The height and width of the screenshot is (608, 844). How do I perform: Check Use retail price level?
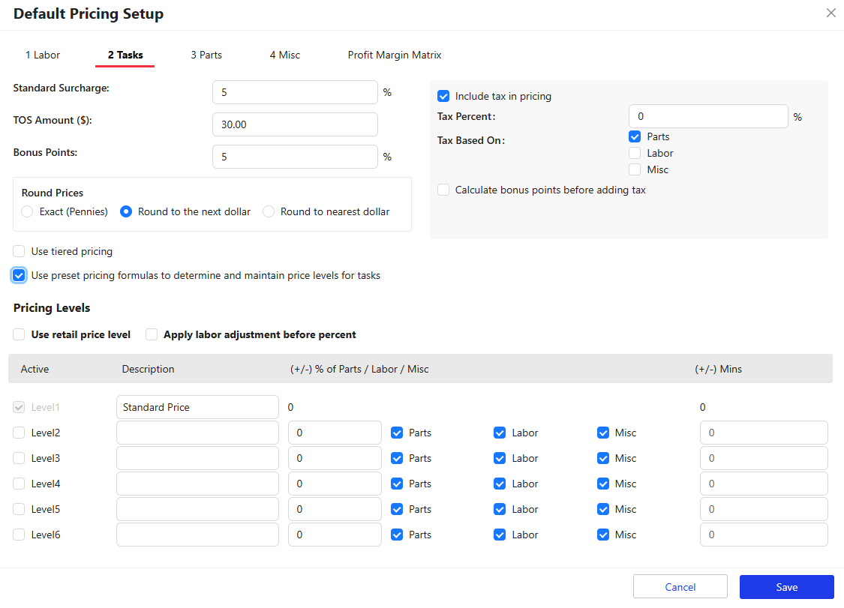click(x=19, y=334)
